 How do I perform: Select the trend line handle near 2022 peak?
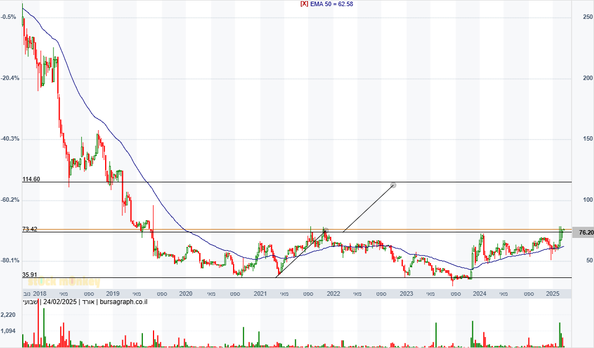(326, 230)
